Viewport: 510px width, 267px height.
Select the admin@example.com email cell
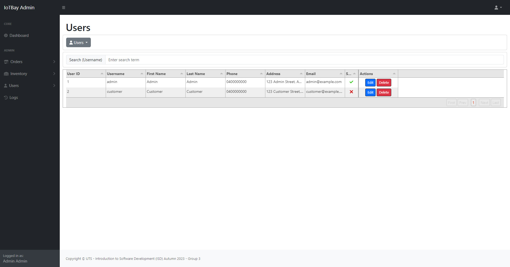click(325, 82)
